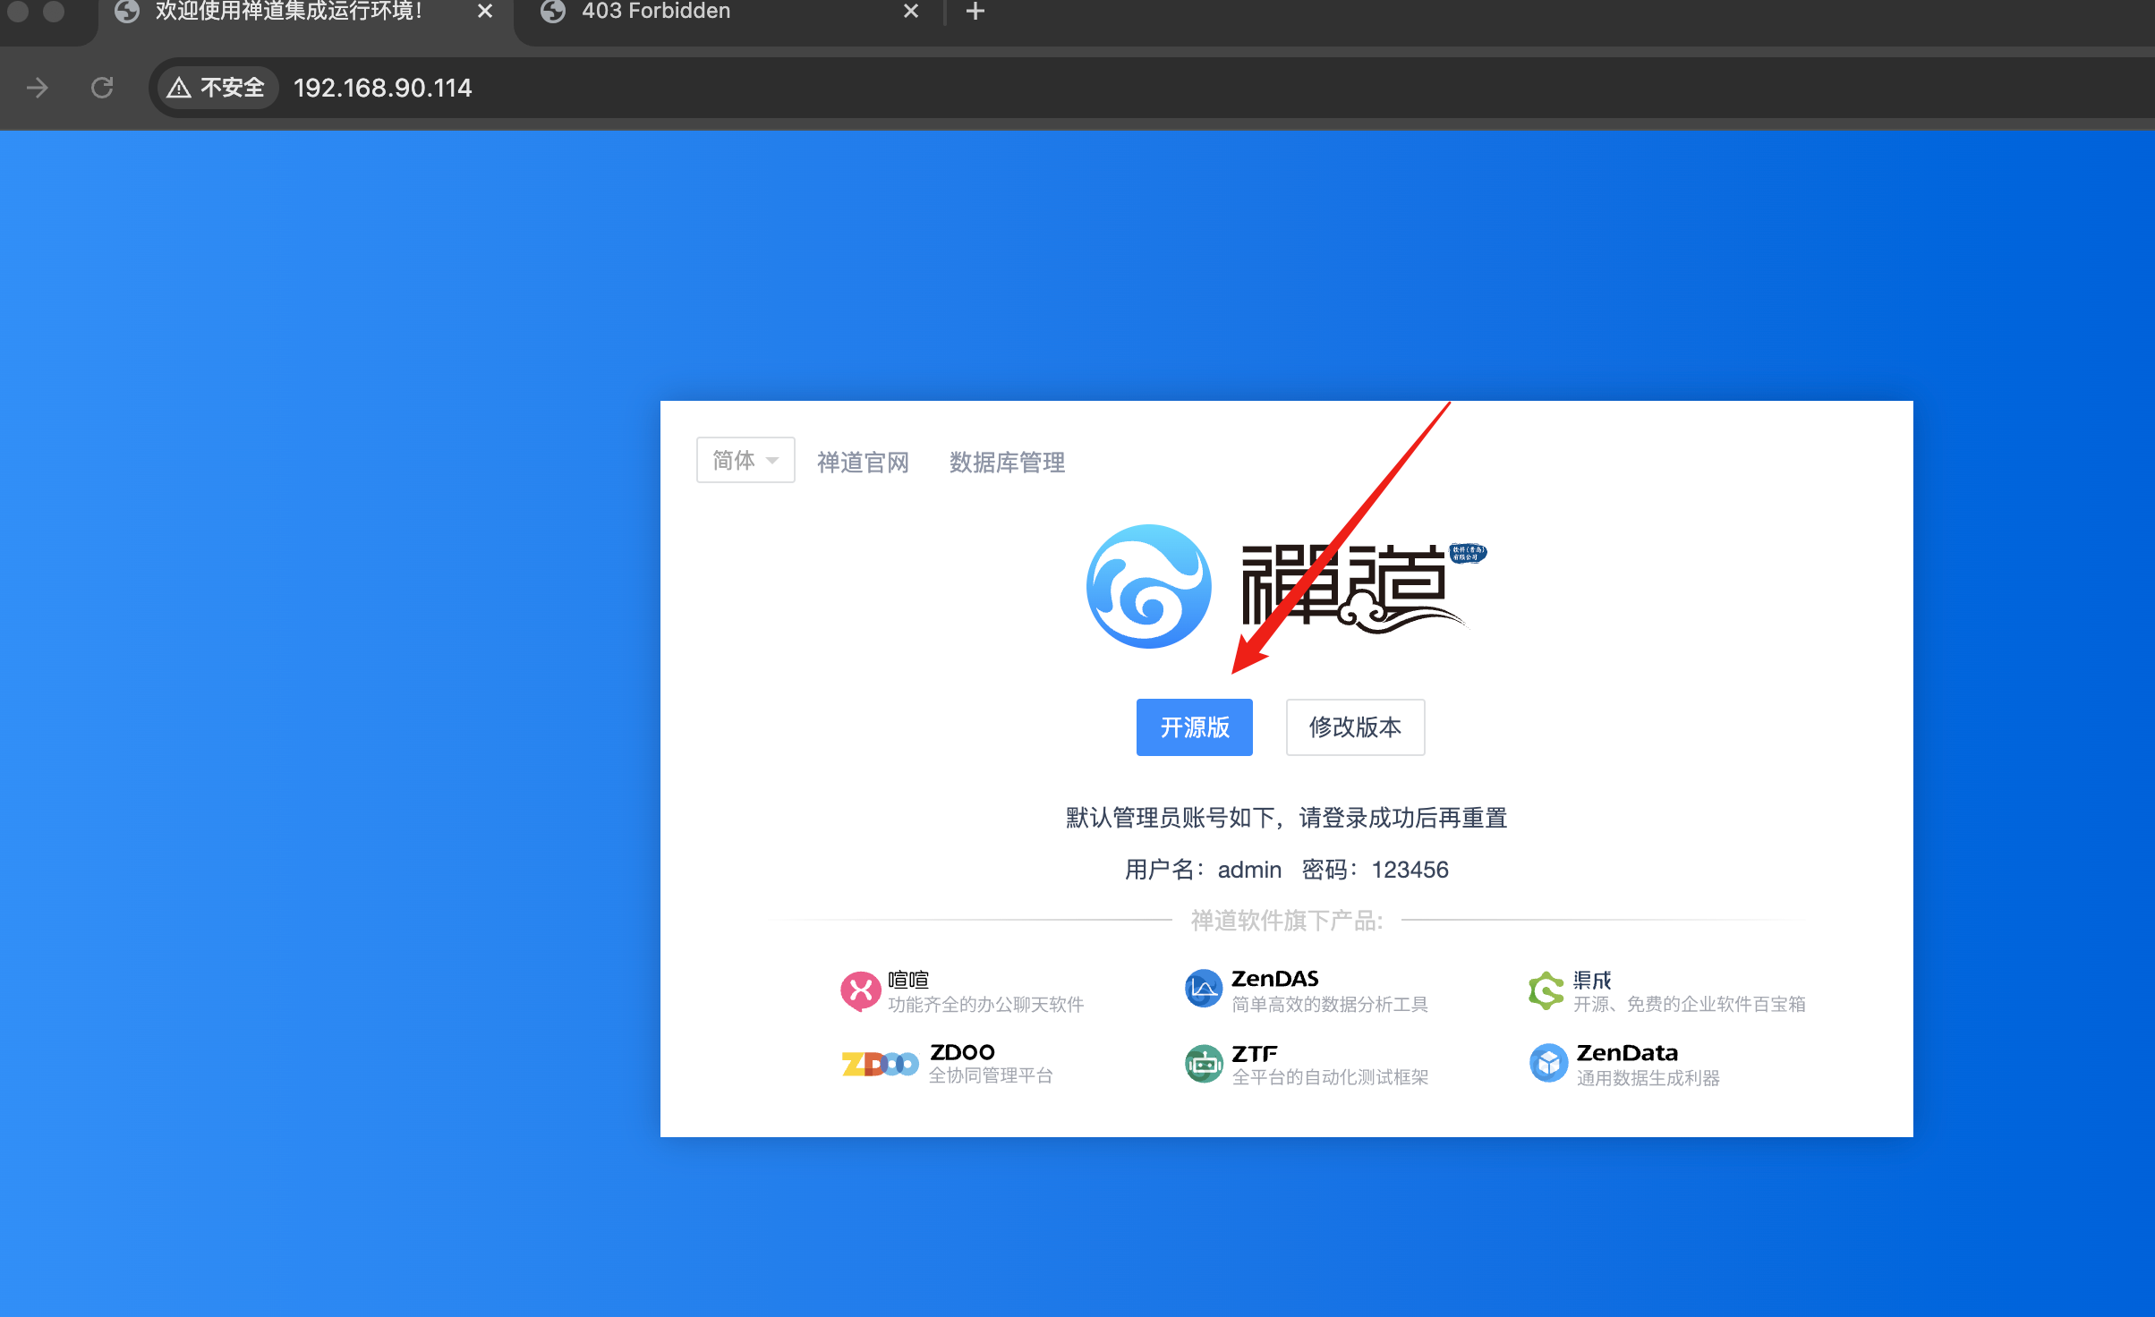This screenshot has width=2155, height=1317.
Task: Open the 数据库管理 link
Action: [1007, 462]
